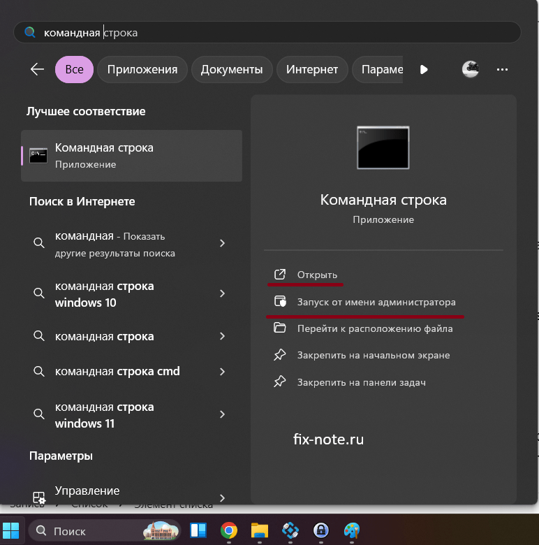
Task: Open Google Chrome from the taskbar
Action: 229,531
